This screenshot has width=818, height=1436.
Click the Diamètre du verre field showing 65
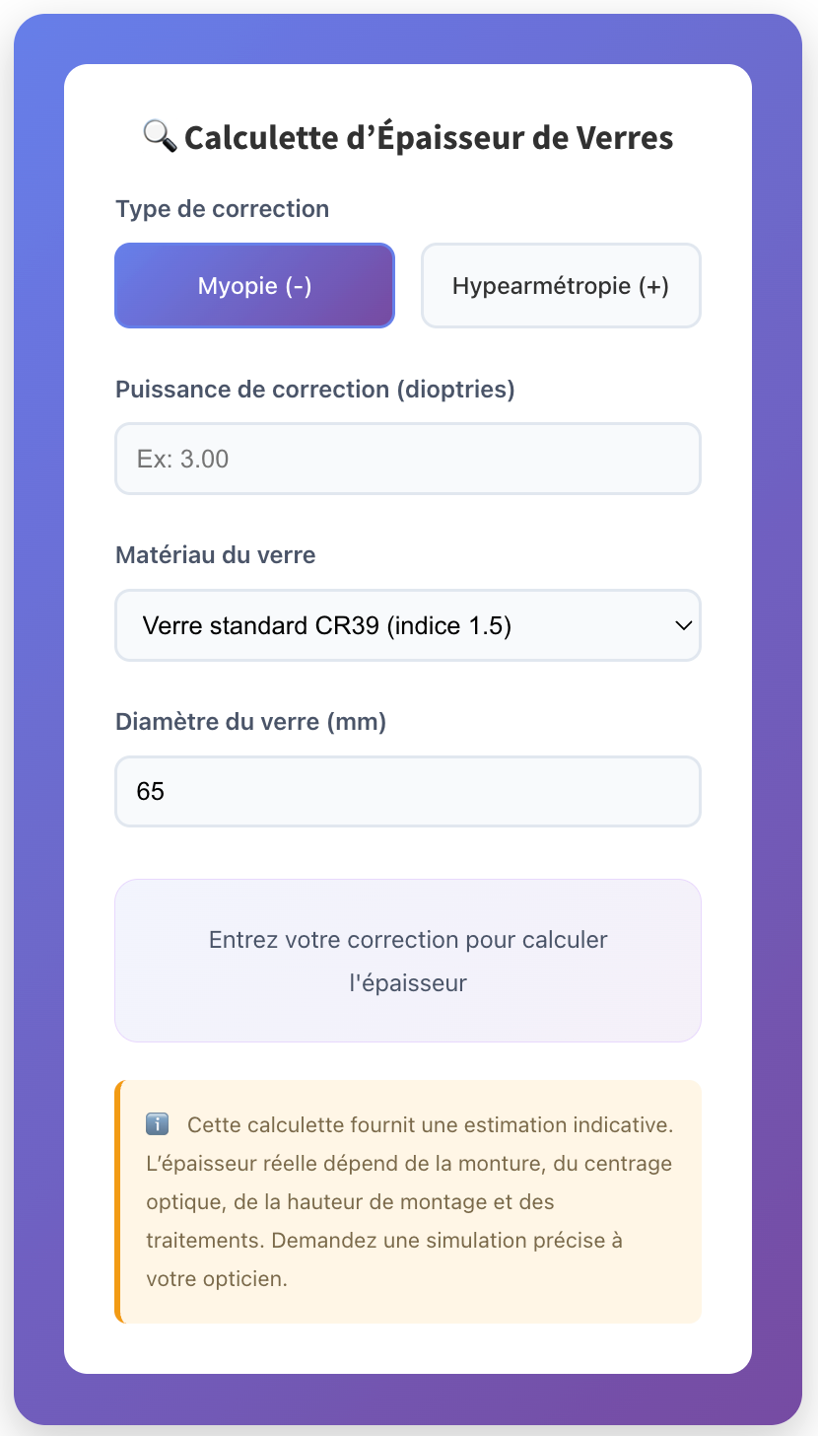tap(407, 790)
